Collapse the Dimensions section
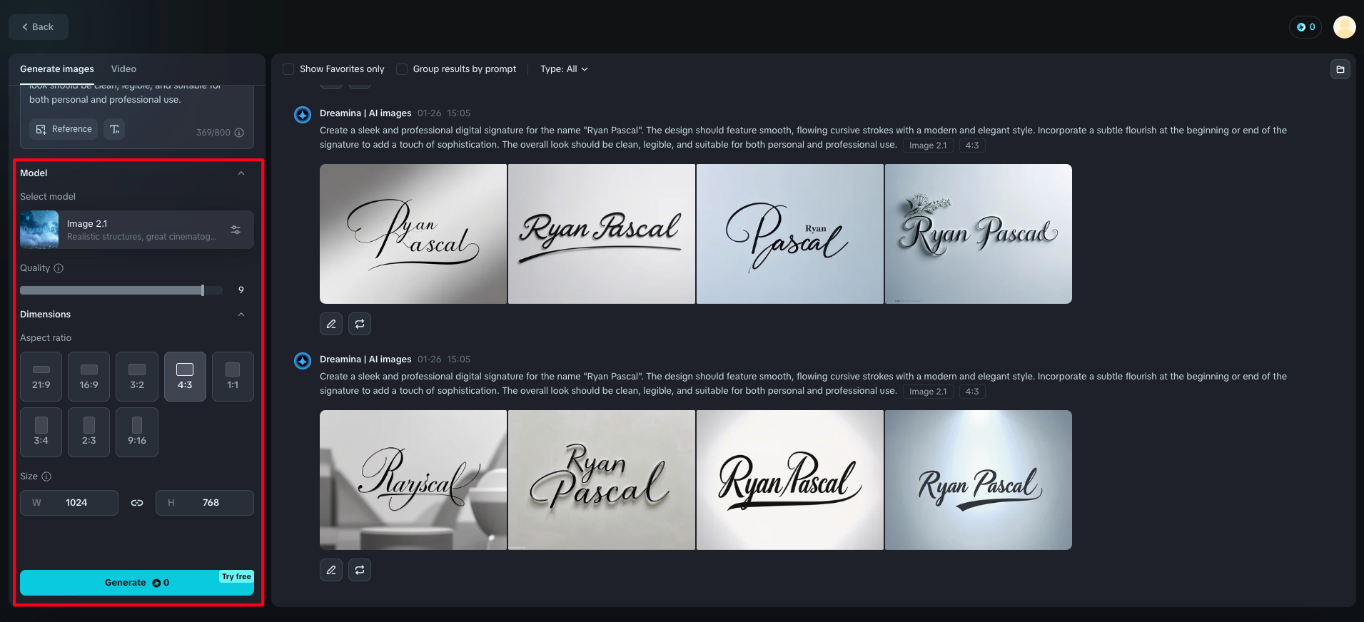This screenshot has height=622, width=1364. 241,315
